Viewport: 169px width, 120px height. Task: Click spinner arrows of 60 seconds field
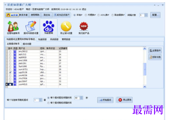pos(81,98)
